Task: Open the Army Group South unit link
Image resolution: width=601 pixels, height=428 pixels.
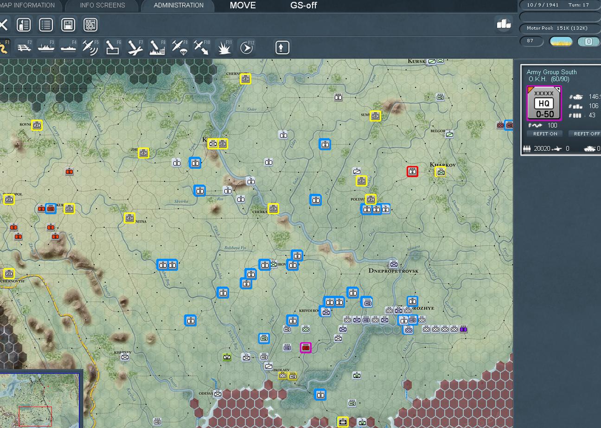Action: click(551, 72)
